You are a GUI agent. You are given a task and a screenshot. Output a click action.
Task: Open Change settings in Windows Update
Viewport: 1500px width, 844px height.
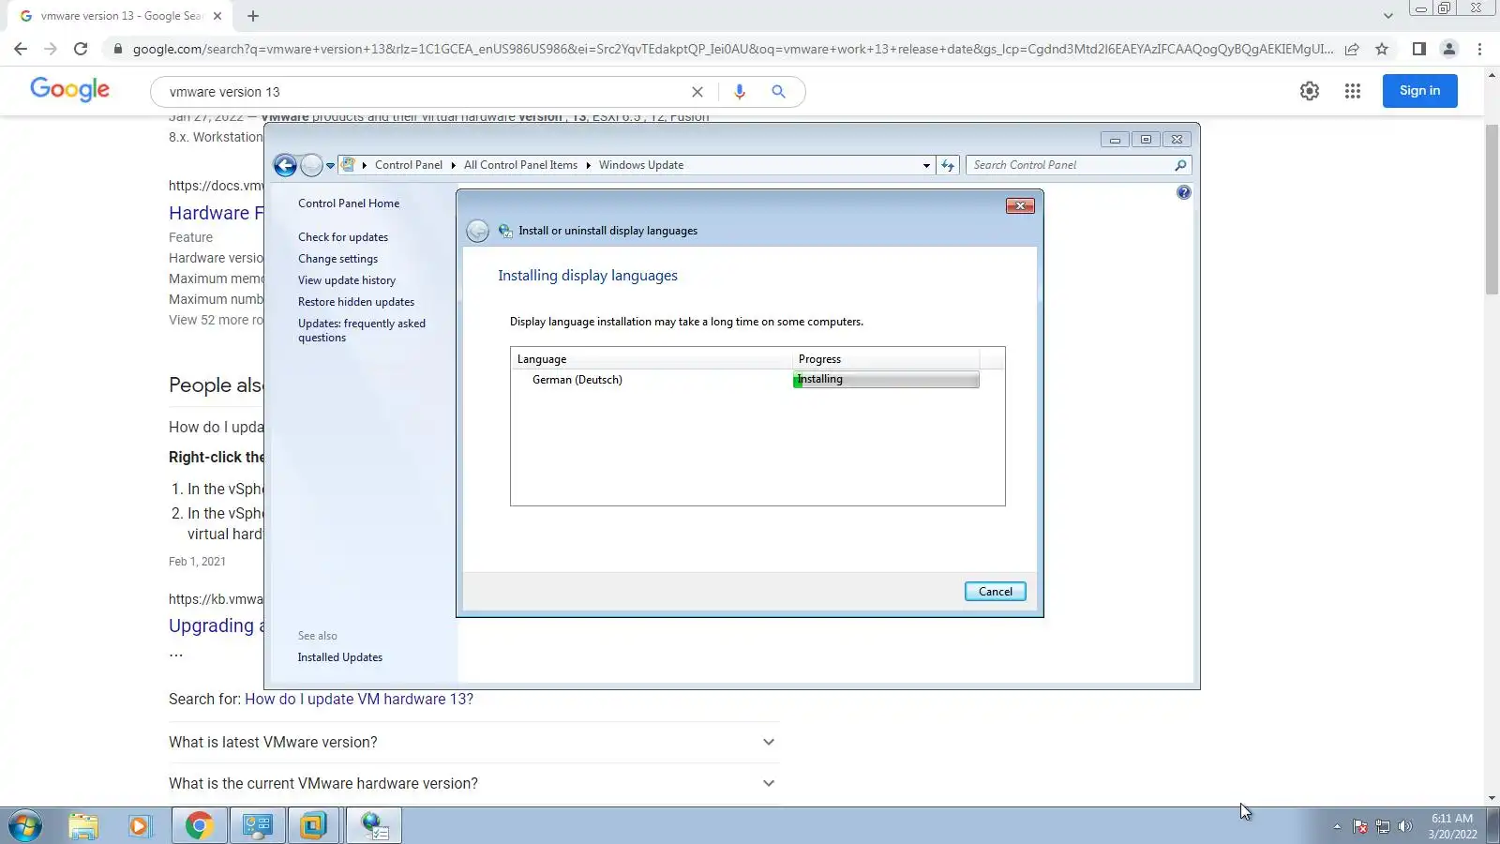[337, 259]
